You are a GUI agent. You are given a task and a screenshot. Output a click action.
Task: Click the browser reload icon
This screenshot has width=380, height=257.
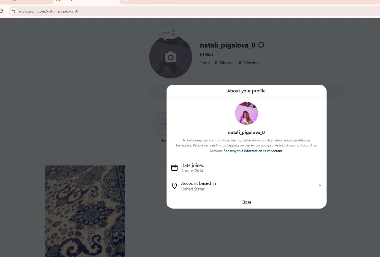(1, 11)
